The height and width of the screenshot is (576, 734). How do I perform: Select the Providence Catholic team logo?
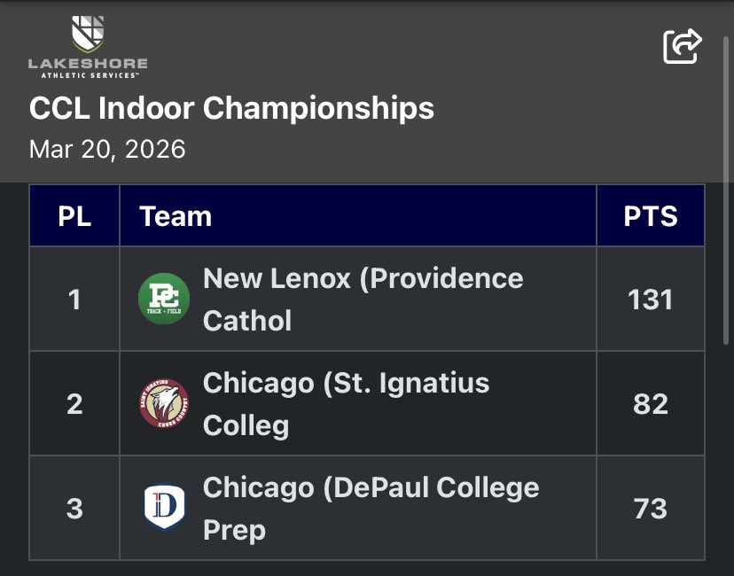coord(164,299)
